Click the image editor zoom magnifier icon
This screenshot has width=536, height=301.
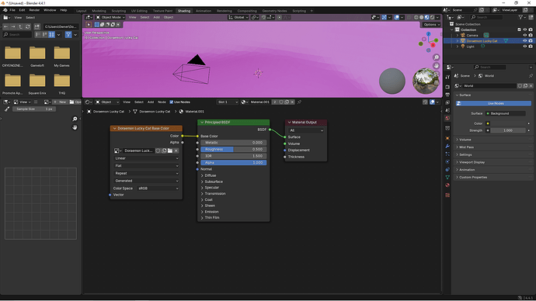[x=75, y=119]
